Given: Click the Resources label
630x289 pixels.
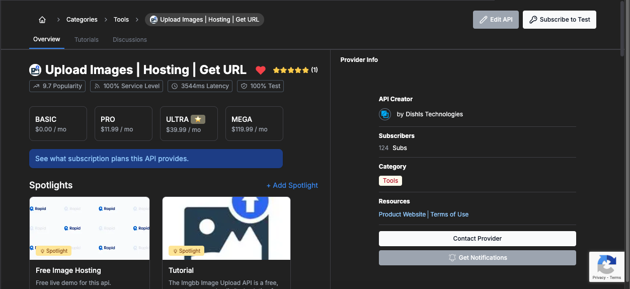Looking at the screenshot, I should click(395, 201).
